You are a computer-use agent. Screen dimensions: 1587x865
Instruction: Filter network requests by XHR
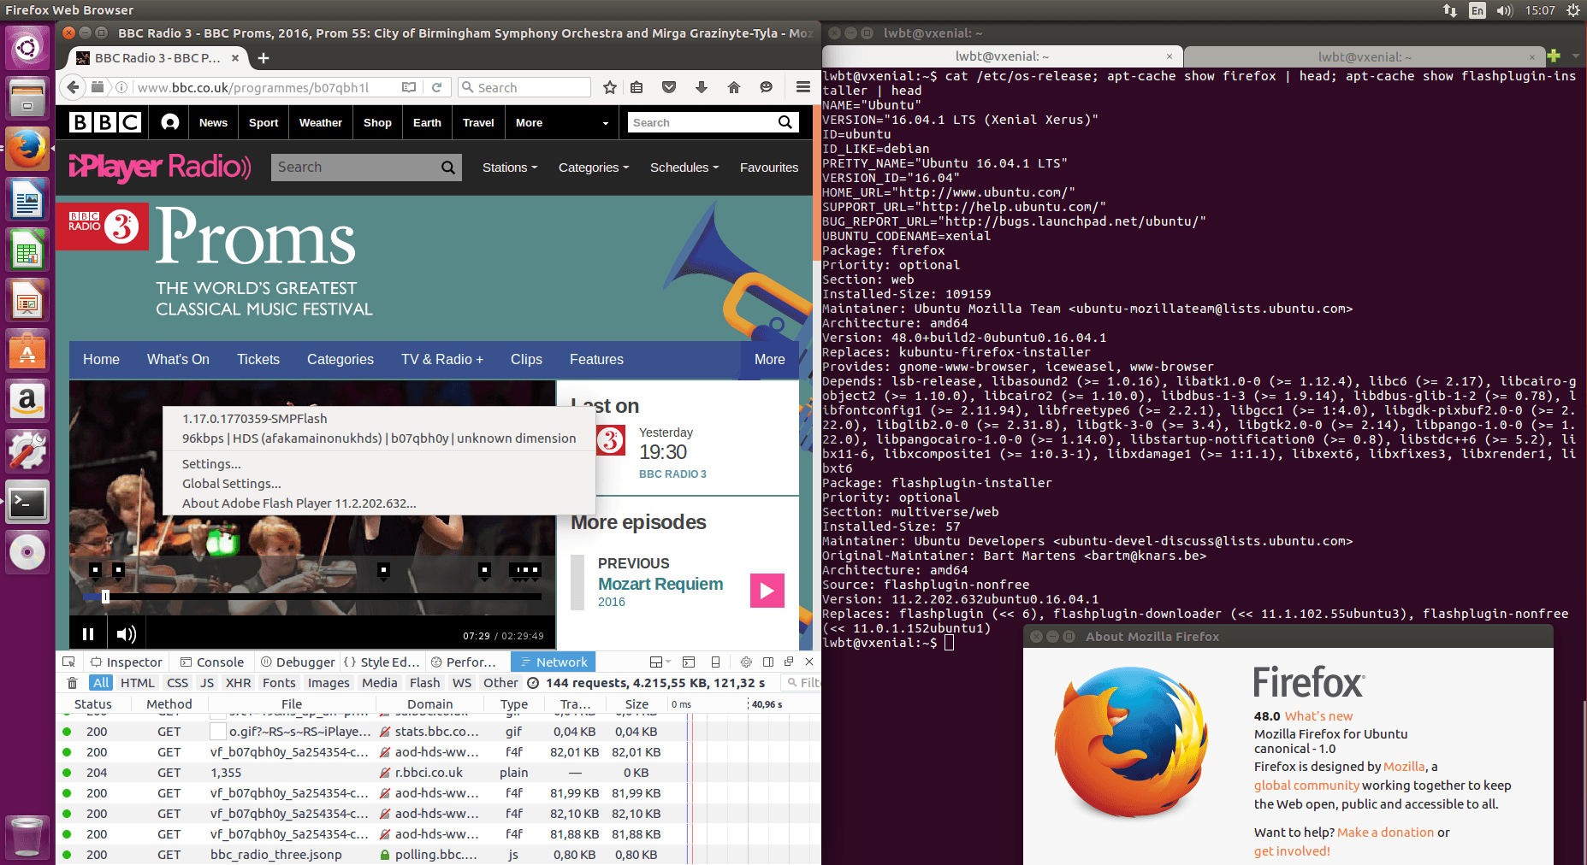coord(238,683)
